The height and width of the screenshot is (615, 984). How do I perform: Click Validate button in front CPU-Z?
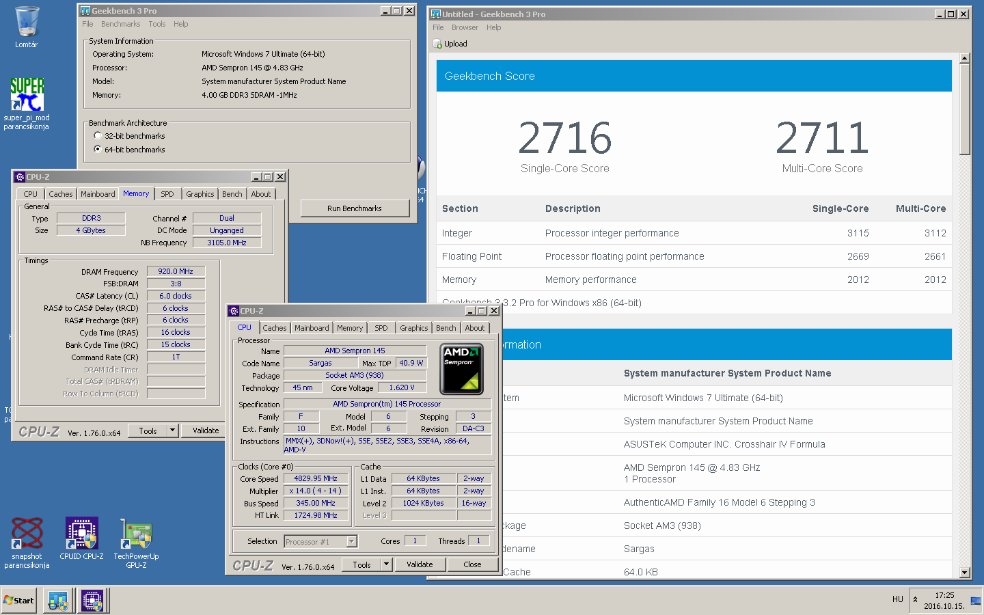420,564
